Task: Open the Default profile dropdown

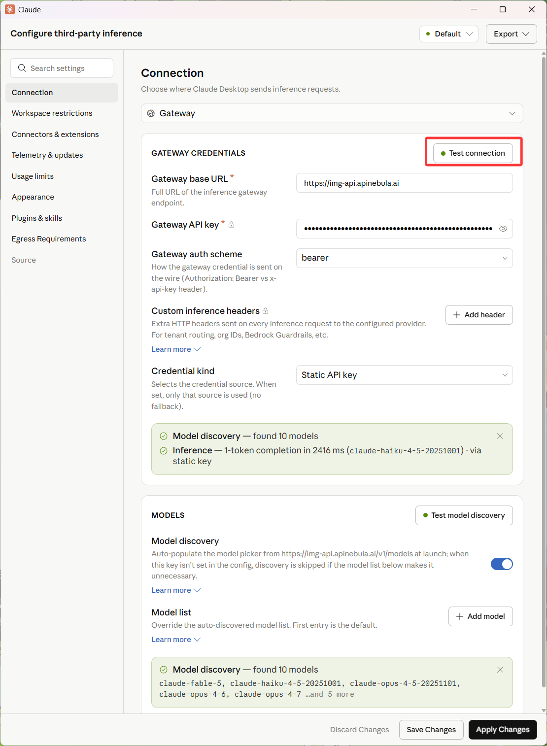Action: pyautogui.click(x=449, y=34)
